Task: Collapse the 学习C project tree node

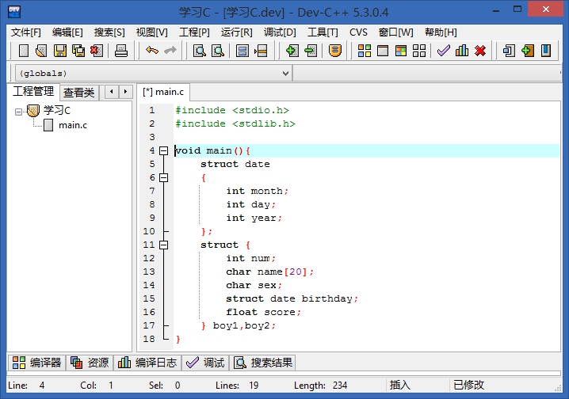Action: (x=18, y=112)
